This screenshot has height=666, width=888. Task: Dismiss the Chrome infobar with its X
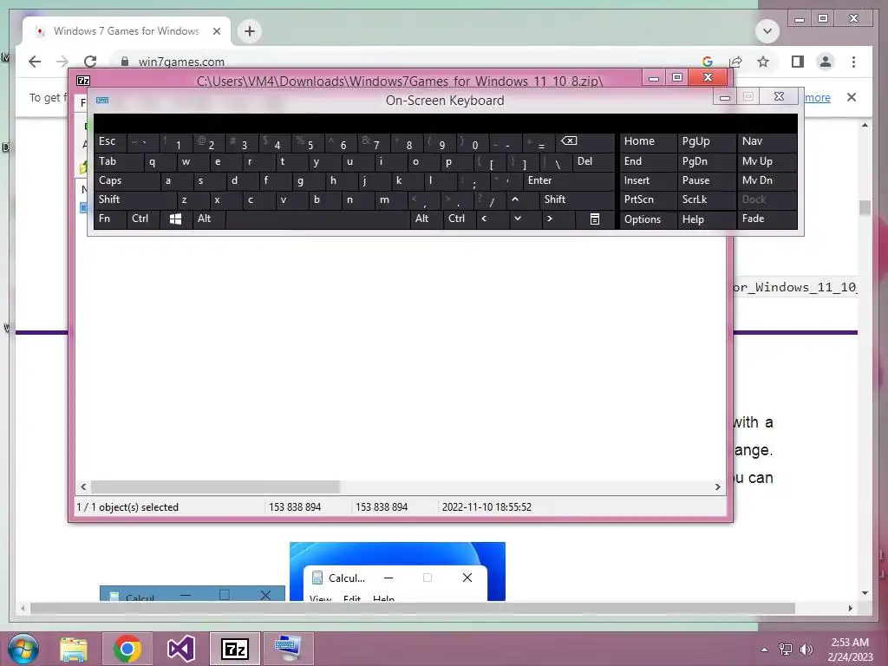852,97
